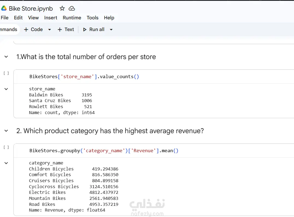Image resolution: width=294 pixels, height=217 pixels.
Task: Open the Run all options dropdown arrow
Action: [111, 30]
